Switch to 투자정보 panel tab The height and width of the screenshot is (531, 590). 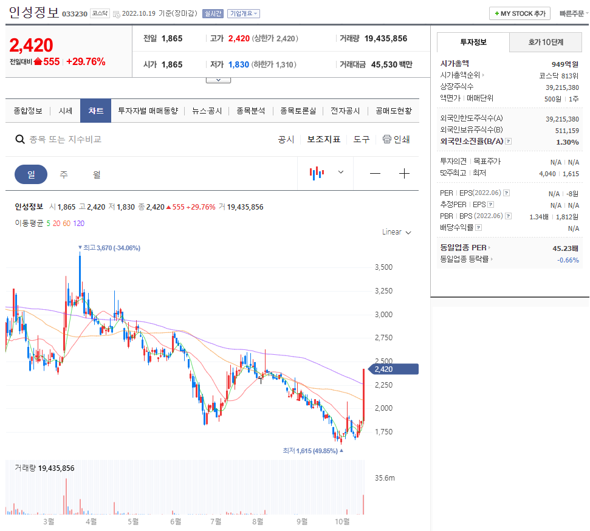click(x=473, y=42)
